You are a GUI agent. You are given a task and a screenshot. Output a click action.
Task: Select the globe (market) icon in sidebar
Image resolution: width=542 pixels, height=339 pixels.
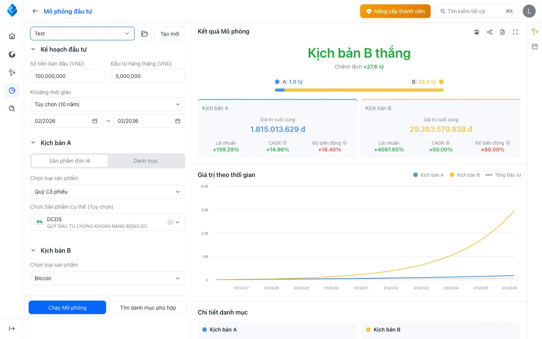(12, 54)
